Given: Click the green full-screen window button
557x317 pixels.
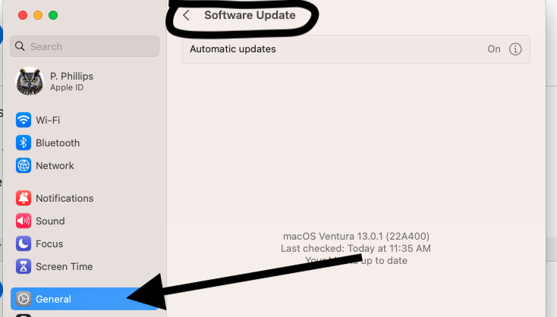Looking at the screenshot, I should click(x=53, y=15).
